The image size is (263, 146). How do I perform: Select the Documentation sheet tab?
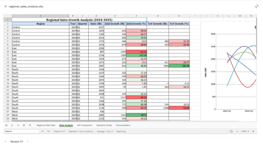pyautogui.click(x=123, y=125)
